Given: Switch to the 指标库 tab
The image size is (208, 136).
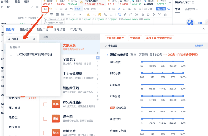Looking at the screenshot, I should [10, 29].
